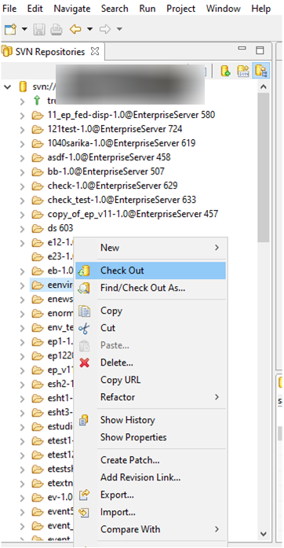Select the ds 603 folder

pos(60,228)
